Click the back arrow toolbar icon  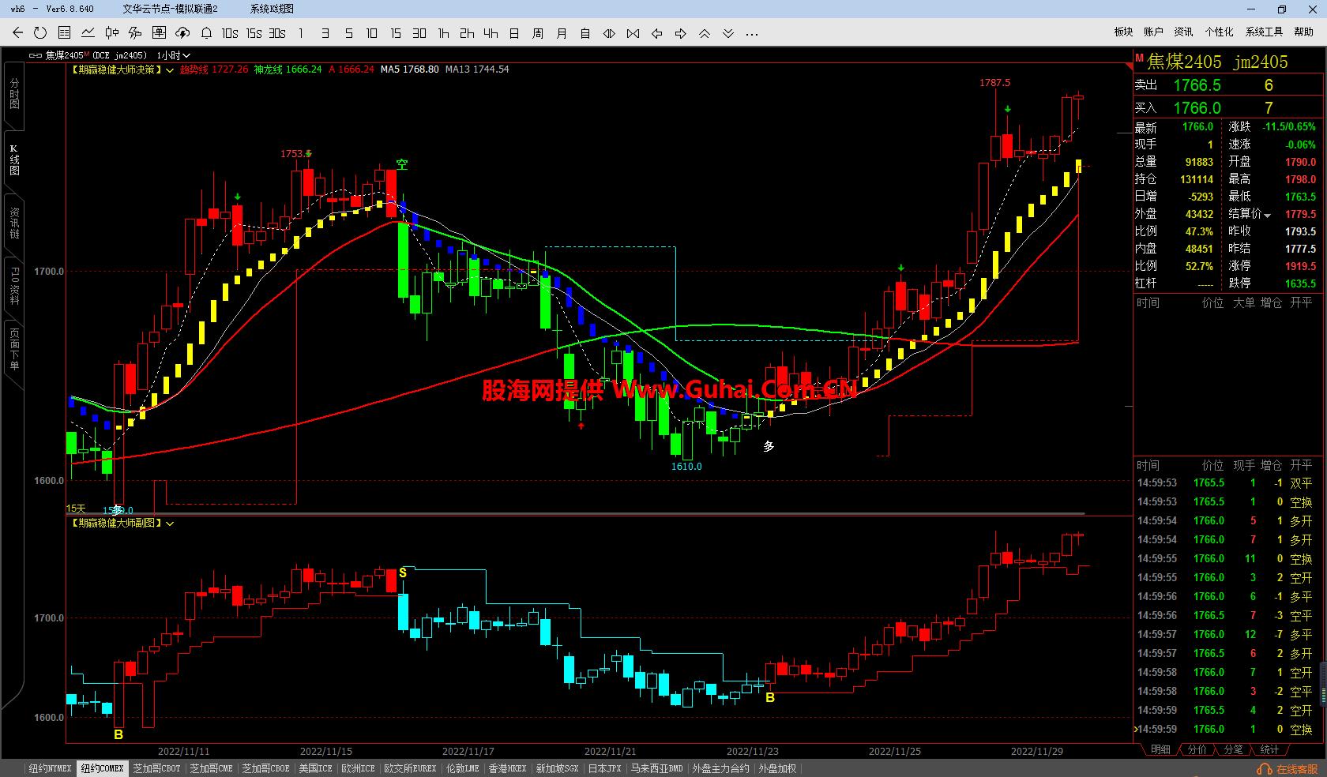coord(17,33)
